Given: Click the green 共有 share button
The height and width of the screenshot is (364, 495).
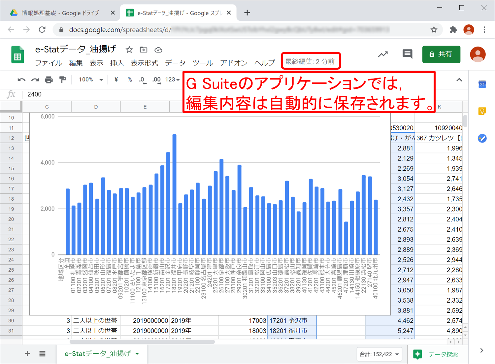Looking at the screenshot, I should (x=441, y=54).
